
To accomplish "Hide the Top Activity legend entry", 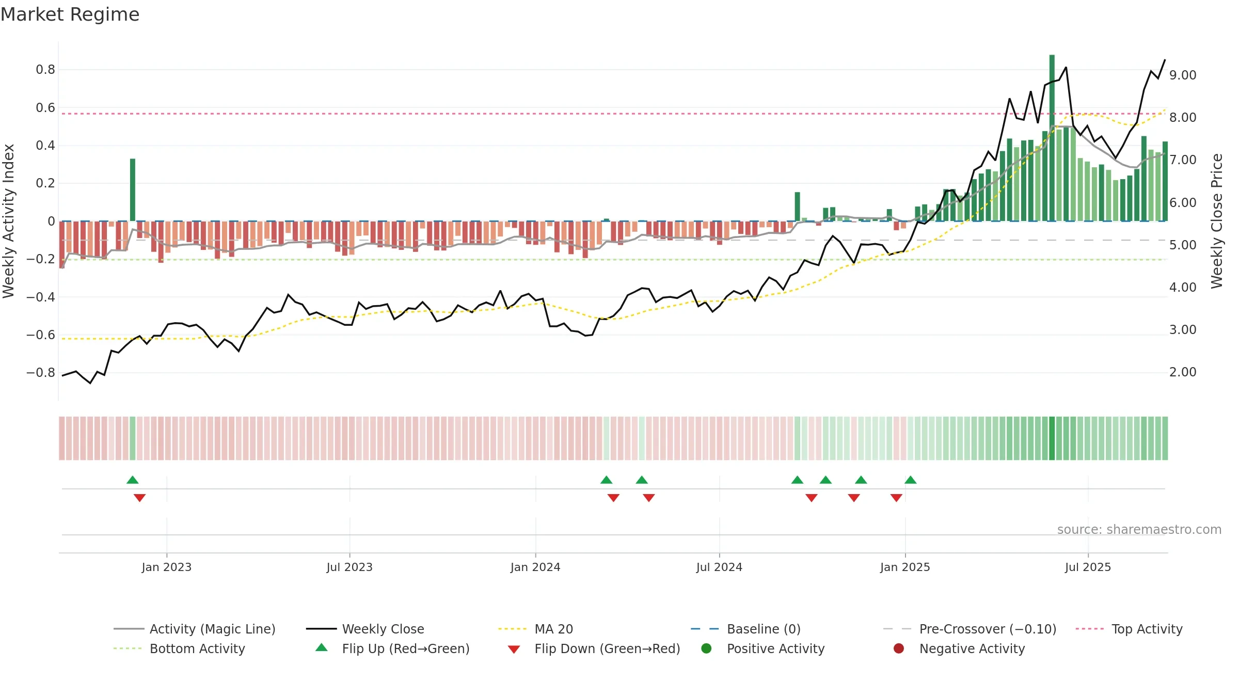I will tap(1129, 629).
